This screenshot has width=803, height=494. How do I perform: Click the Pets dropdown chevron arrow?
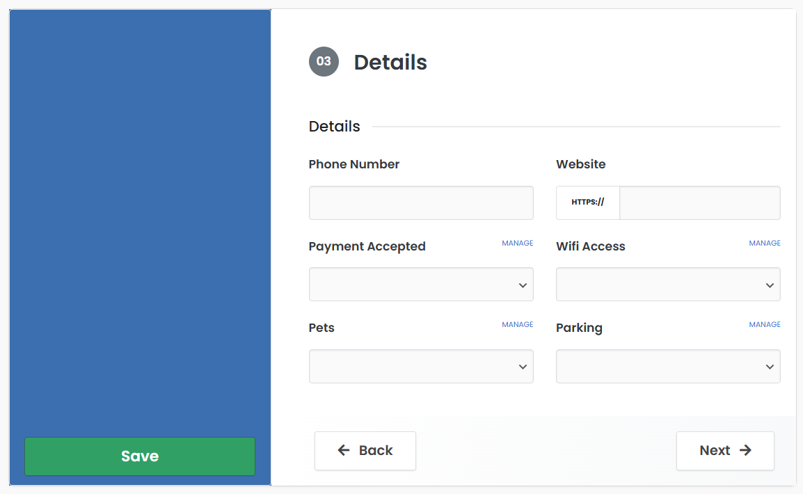(523, 367)
